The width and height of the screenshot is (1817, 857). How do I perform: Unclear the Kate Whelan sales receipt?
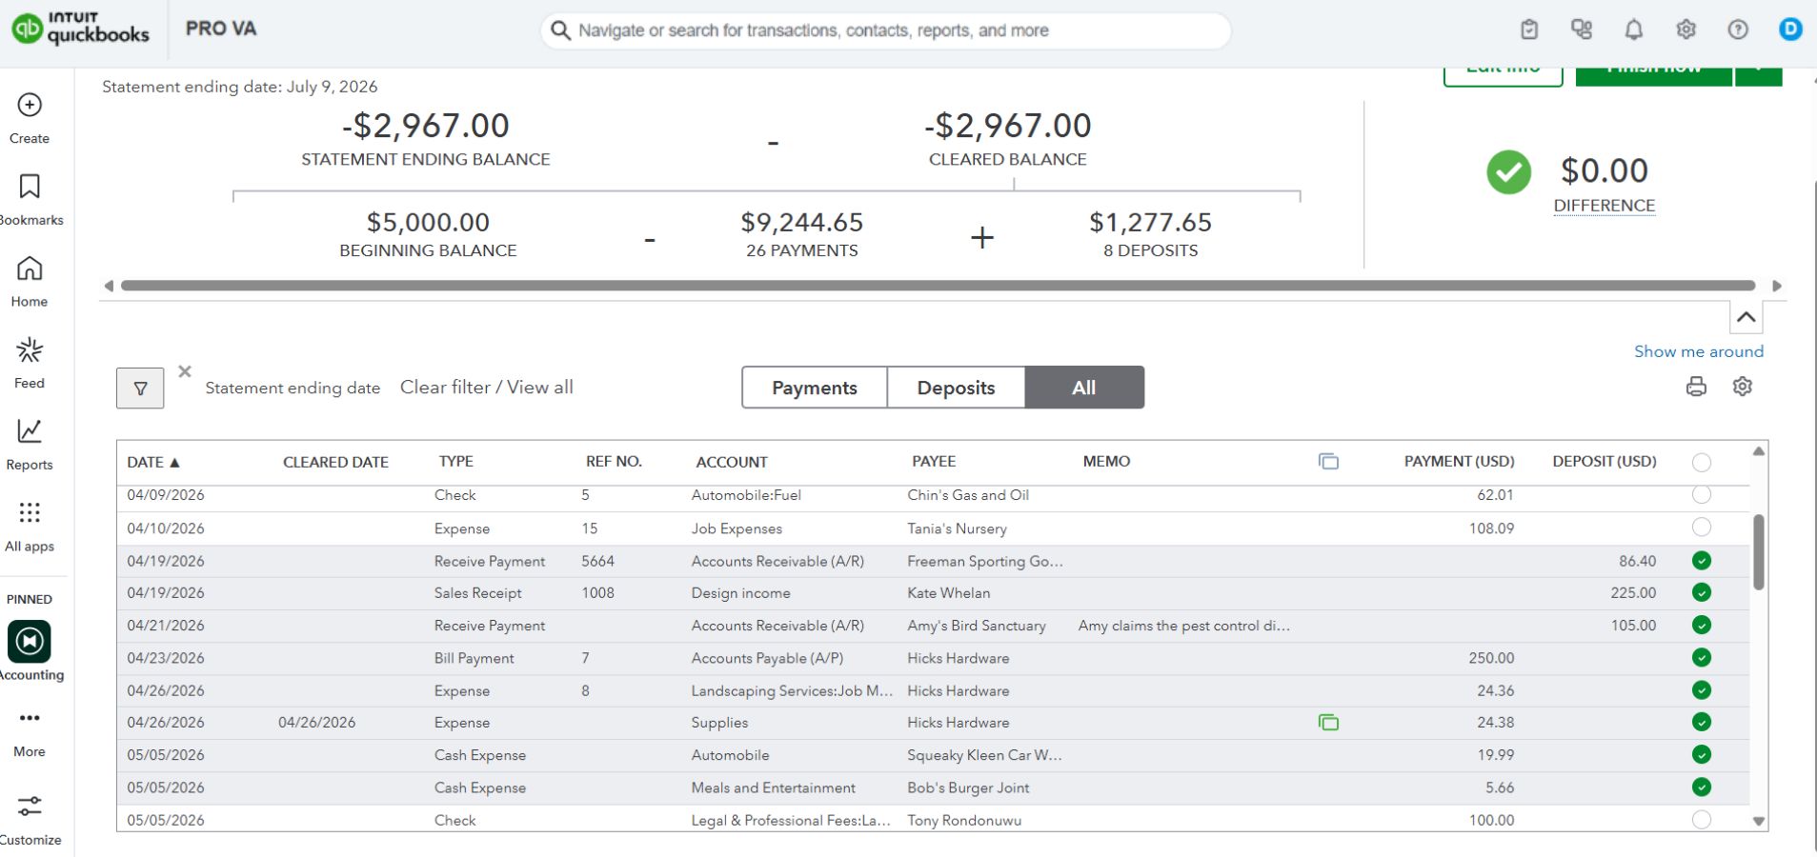click(x=1702, y=592)
